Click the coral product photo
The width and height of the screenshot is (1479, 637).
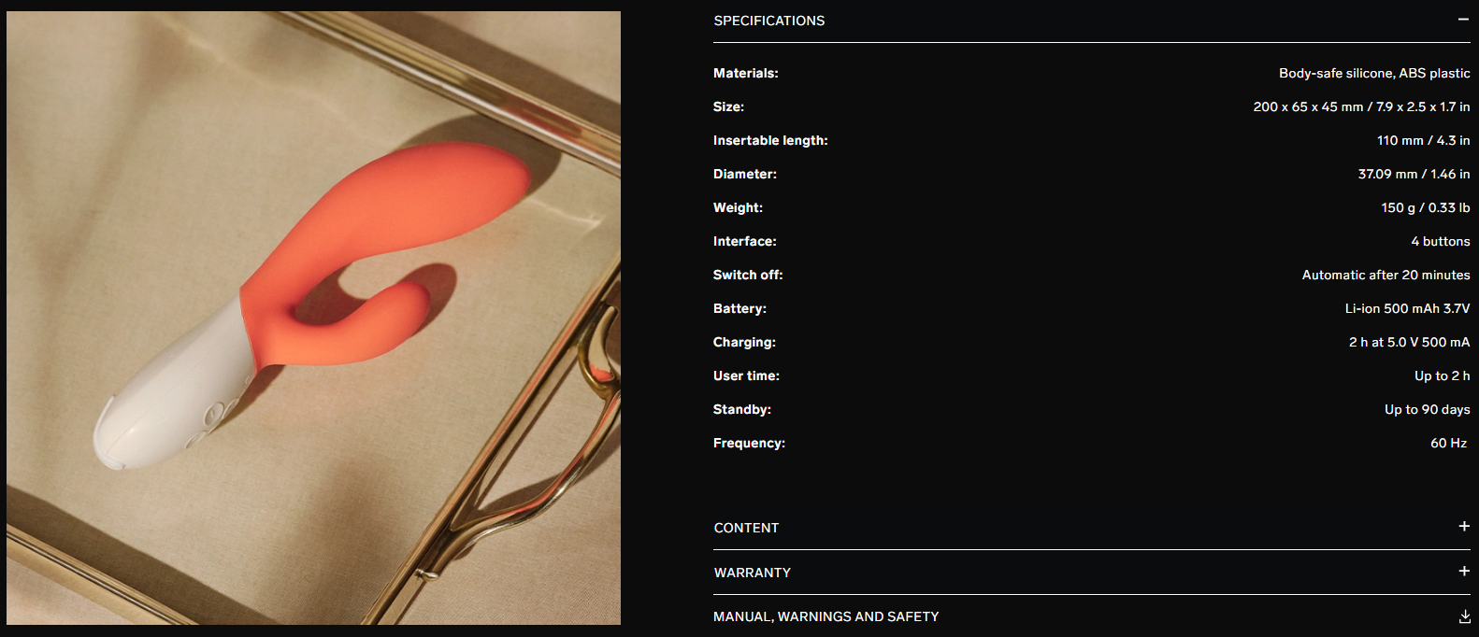click(x=313, y=318)
